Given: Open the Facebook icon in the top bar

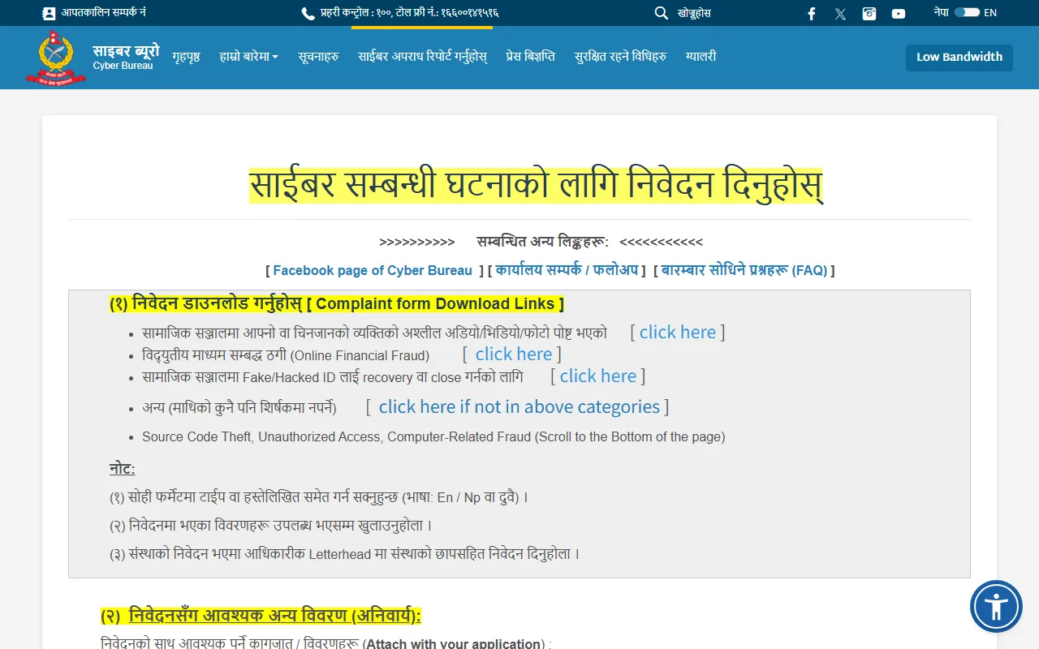Looking at the screenshot, I should pos(812,13).
